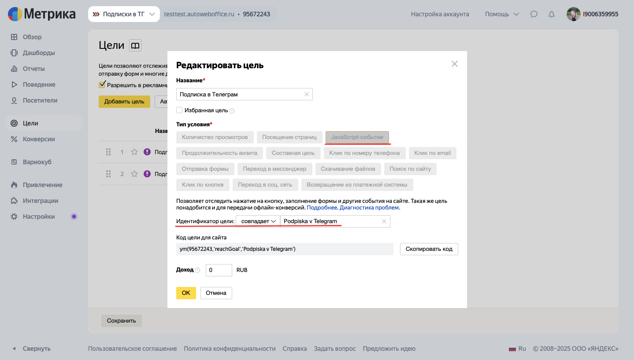
Task: Star the goal in row 2
Action: pyautogui.click(x=134, y=174)
